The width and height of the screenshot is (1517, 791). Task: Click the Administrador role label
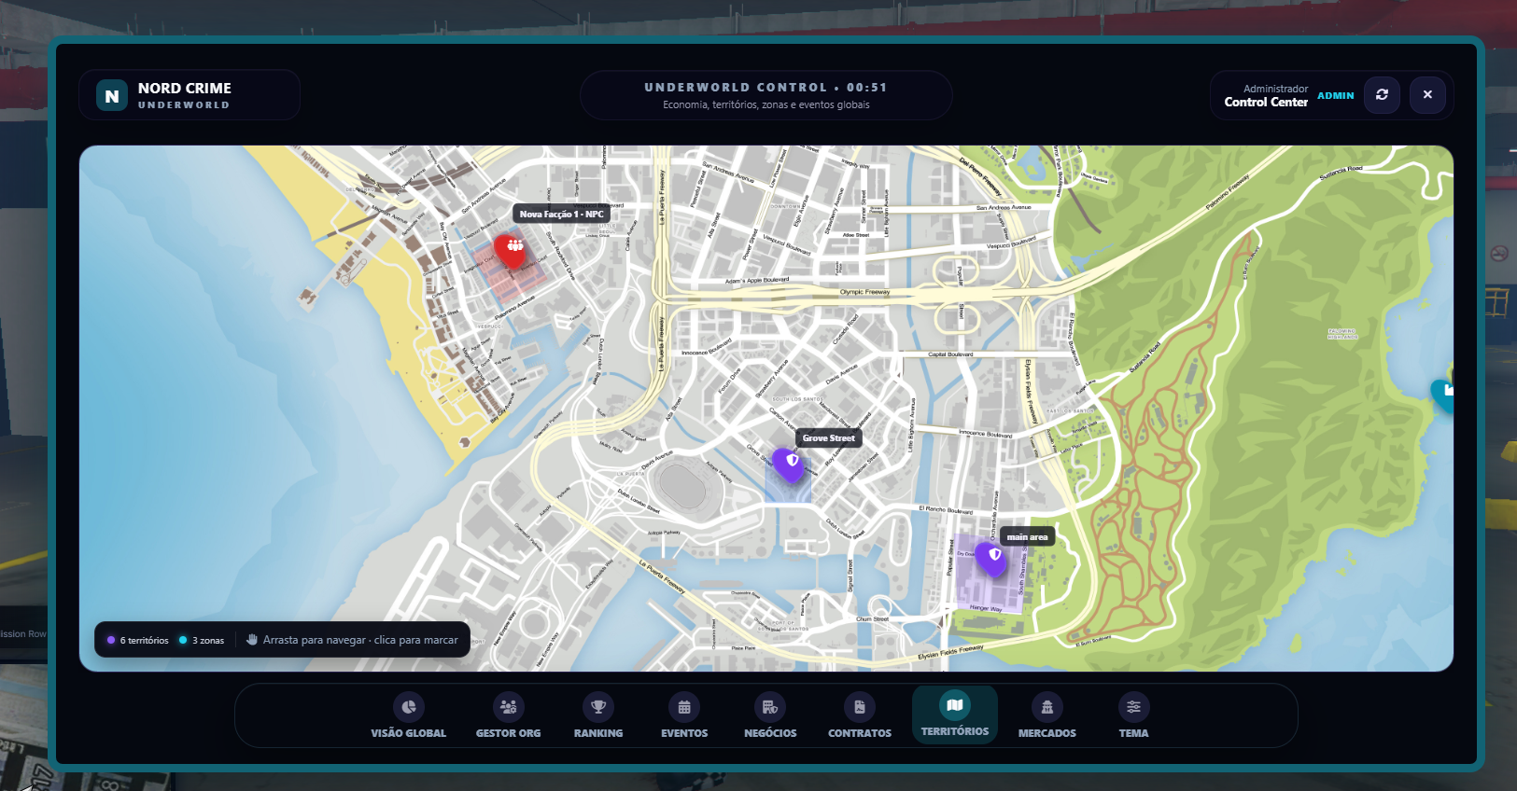tap(1275, 89)
